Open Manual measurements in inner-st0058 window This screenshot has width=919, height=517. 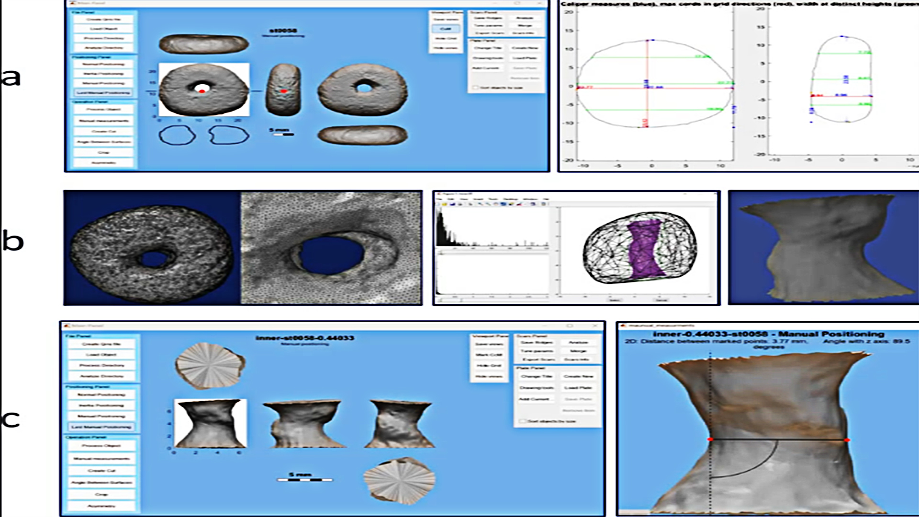pos(102,459)
